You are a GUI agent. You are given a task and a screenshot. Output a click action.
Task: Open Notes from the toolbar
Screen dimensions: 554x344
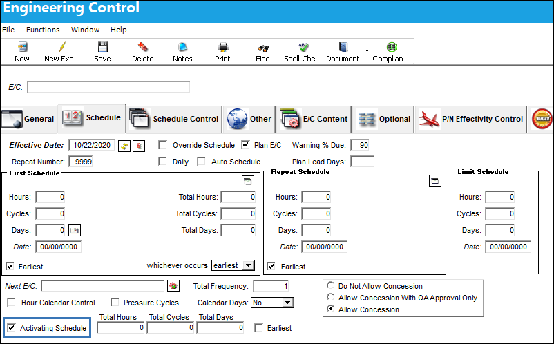(182, 48)
